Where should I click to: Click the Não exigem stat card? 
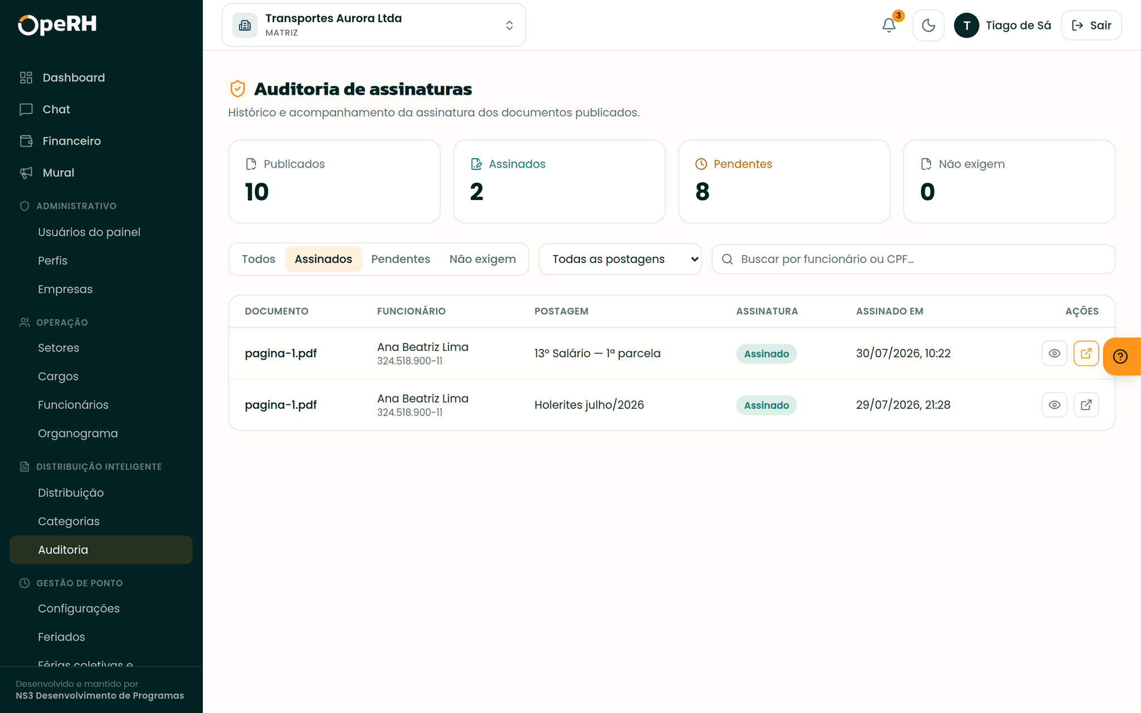[1010, 181]
